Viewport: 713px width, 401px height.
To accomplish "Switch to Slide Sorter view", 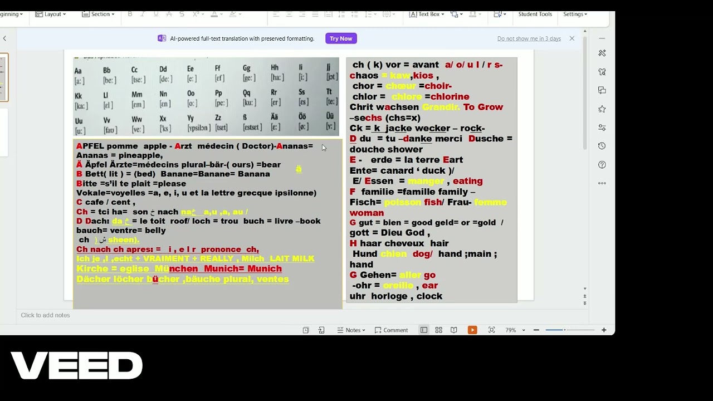I will coord(439,330).
